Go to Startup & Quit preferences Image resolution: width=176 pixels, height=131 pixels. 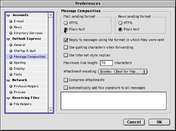point(27,51)
